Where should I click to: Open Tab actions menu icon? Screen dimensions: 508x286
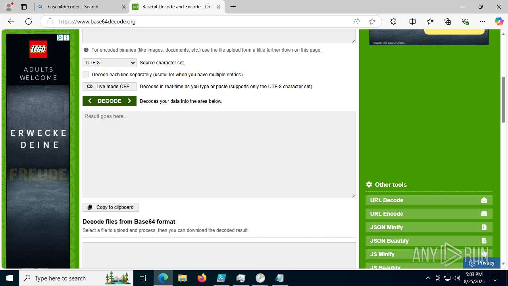tap(24, 7)
